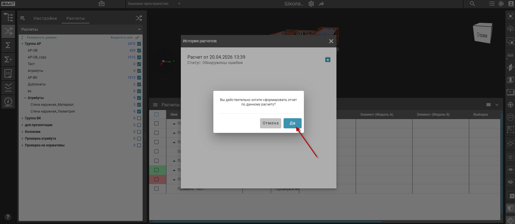
Task: Confirm report generation with Да button
Action: 292,123
